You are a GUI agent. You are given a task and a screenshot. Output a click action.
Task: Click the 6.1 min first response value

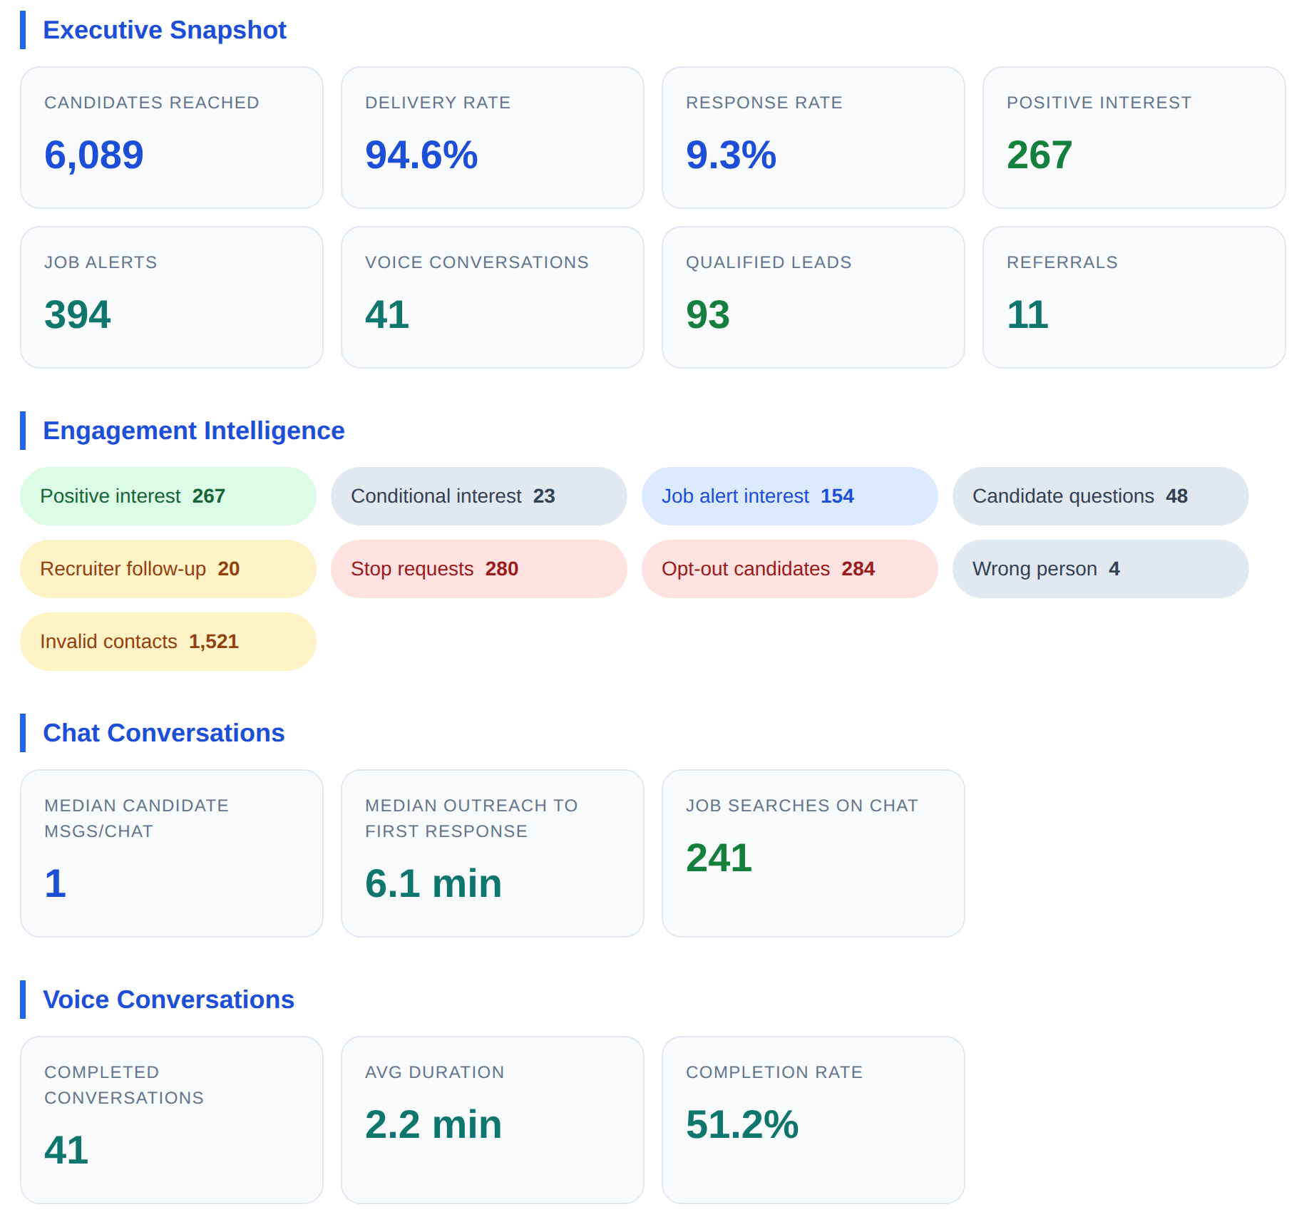point(433,883)
